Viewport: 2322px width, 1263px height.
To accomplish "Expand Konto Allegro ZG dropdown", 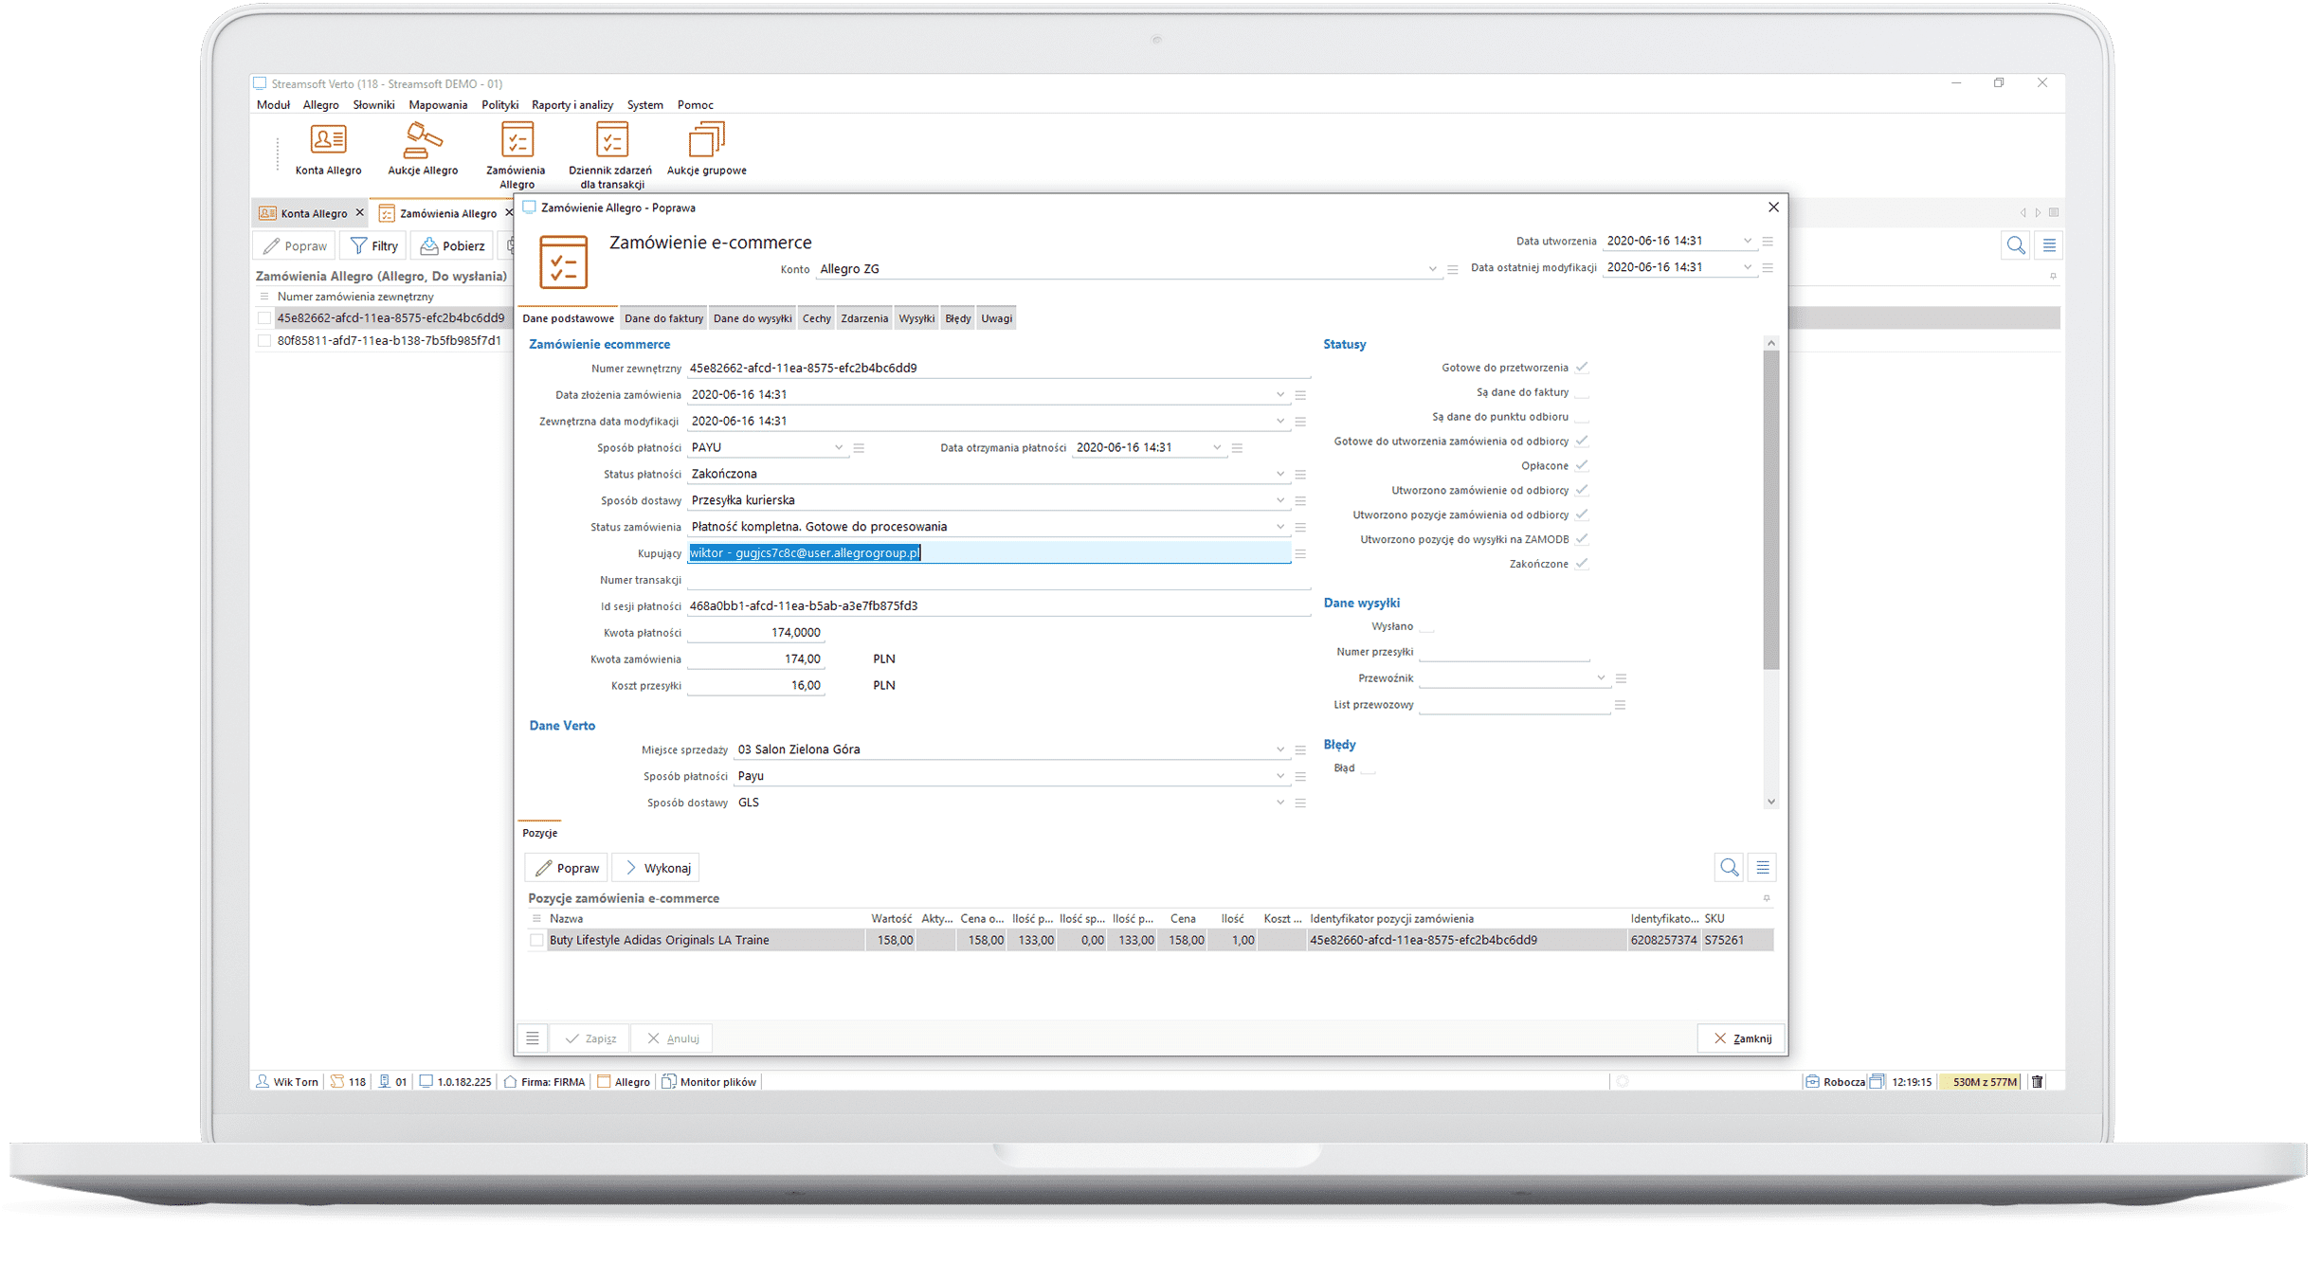I will (1432, 269).
